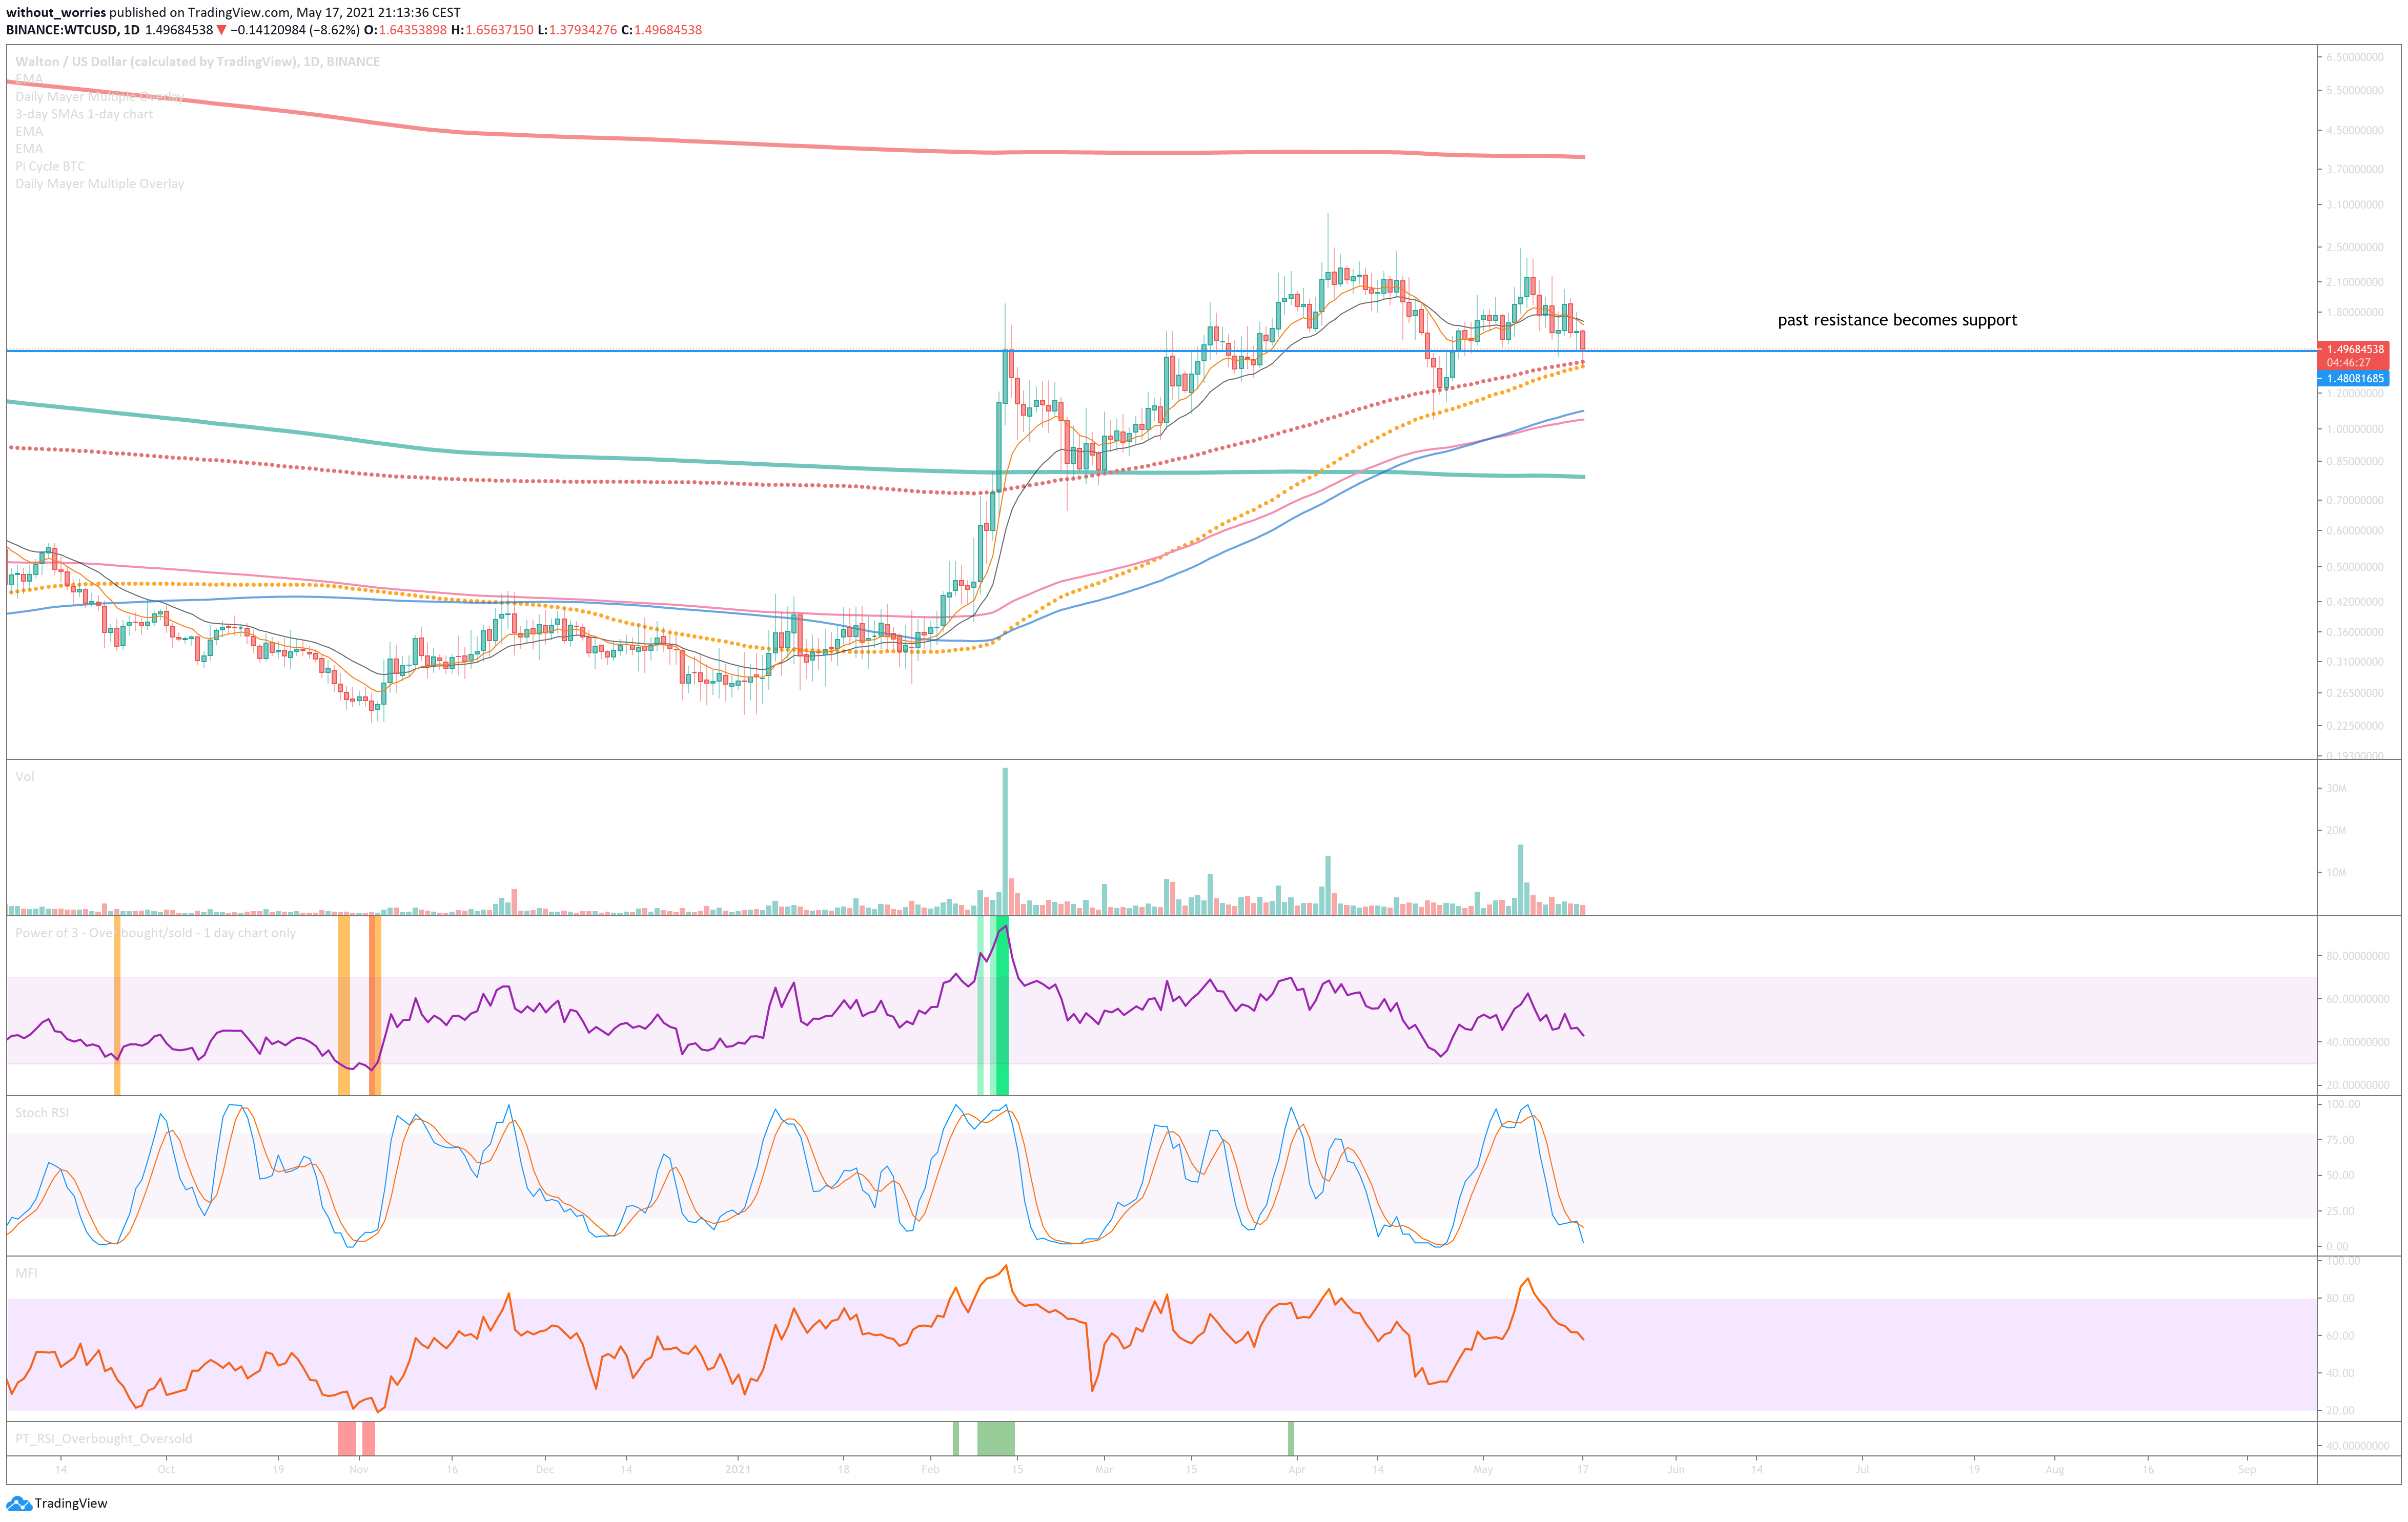Click the Oct label on time axis
The height and width of the screenshot is (1522, 2408).
[x=166, y=1469]
